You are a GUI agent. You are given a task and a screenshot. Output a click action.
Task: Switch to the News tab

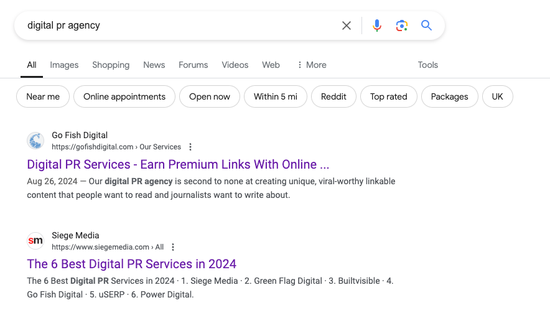click(154, 65)
